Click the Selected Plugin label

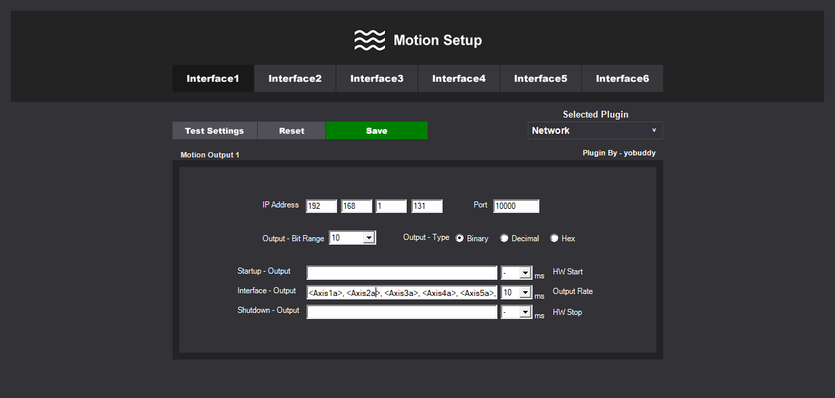pos(595,115)
